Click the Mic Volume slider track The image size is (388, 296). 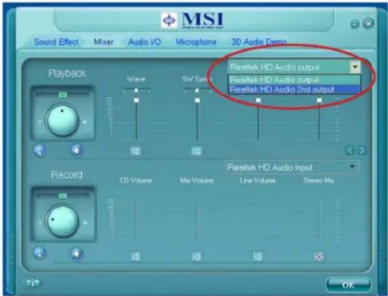(x=197, y=220)
